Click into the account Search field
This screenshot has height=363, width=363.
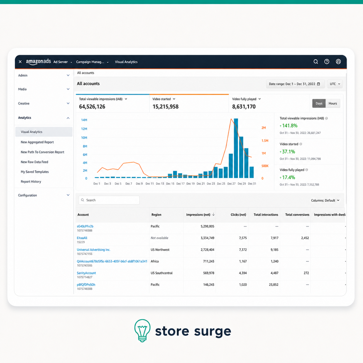(x=109, y=200)
